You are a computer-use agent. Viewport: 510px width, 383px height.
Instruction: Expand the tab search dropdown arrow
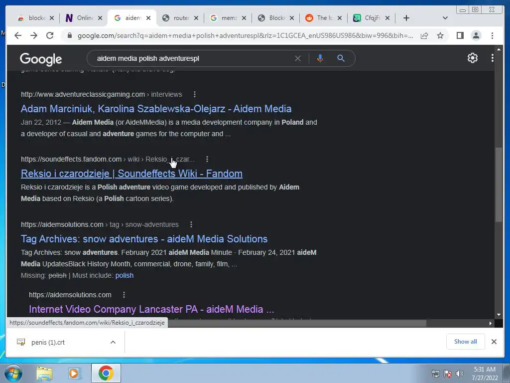[x=445, y=18]
